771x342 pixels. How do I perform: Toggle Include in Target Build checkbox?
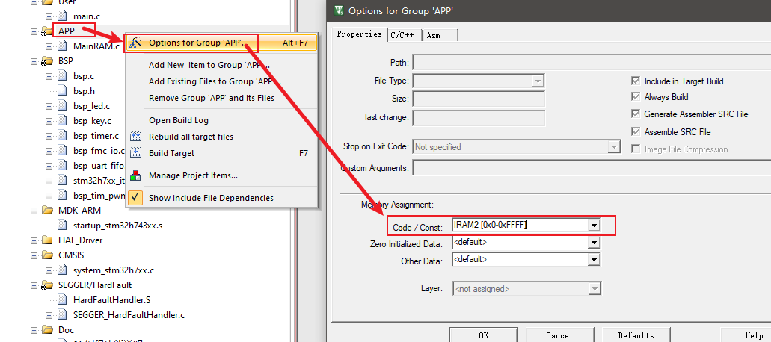click(636, 81)
